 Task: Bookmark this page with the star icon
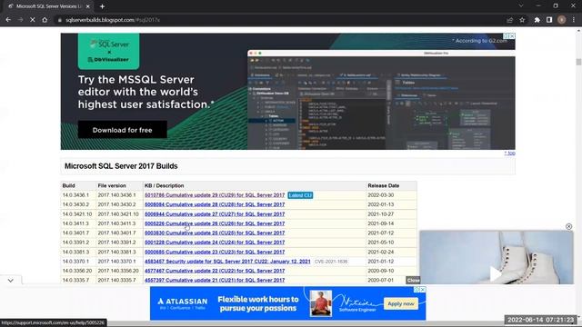click(522, 20)
